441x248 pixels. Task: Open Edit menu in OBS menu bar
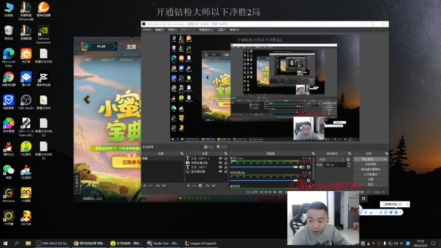pos(159,30)
